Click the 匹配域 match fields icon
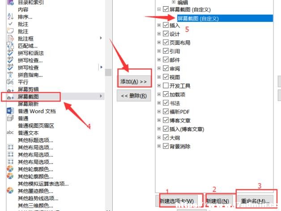 [x=10, y=46]
